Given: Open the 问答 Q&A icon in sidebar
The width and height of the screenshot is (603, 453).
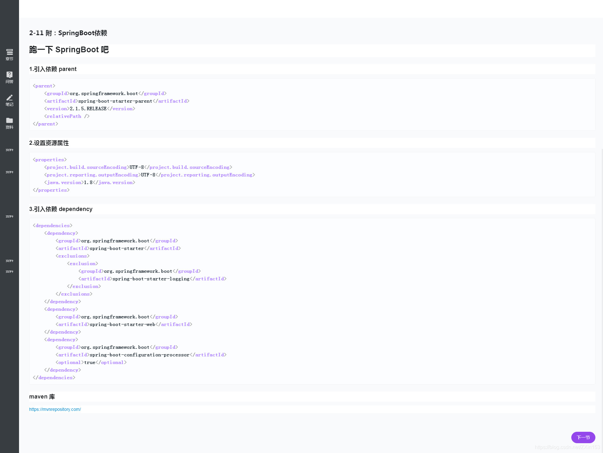Looking at the screenshot, I should [10, 77].
